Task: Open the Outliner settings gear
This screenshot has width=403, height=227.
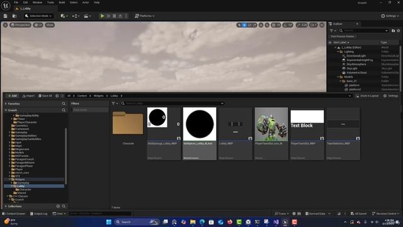Action: pyautogui.click(x=399, y=31)
